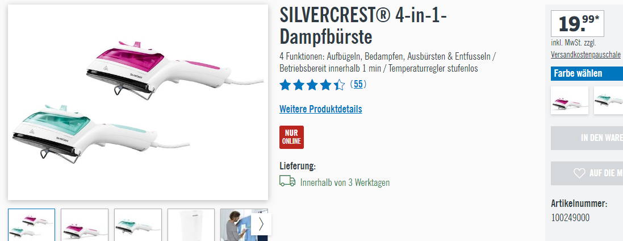Click the delivery truck icon
623x241 pixels.
coord(287,182)
